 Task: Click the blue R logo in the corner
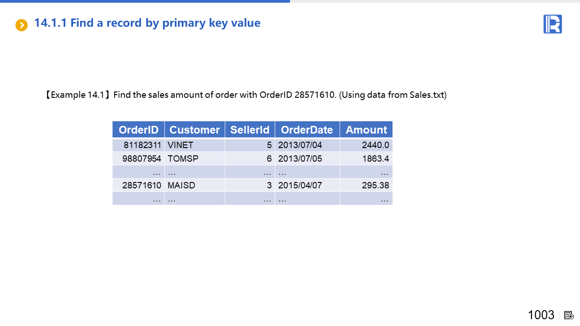pyautogui.click(x=552, y=24)
